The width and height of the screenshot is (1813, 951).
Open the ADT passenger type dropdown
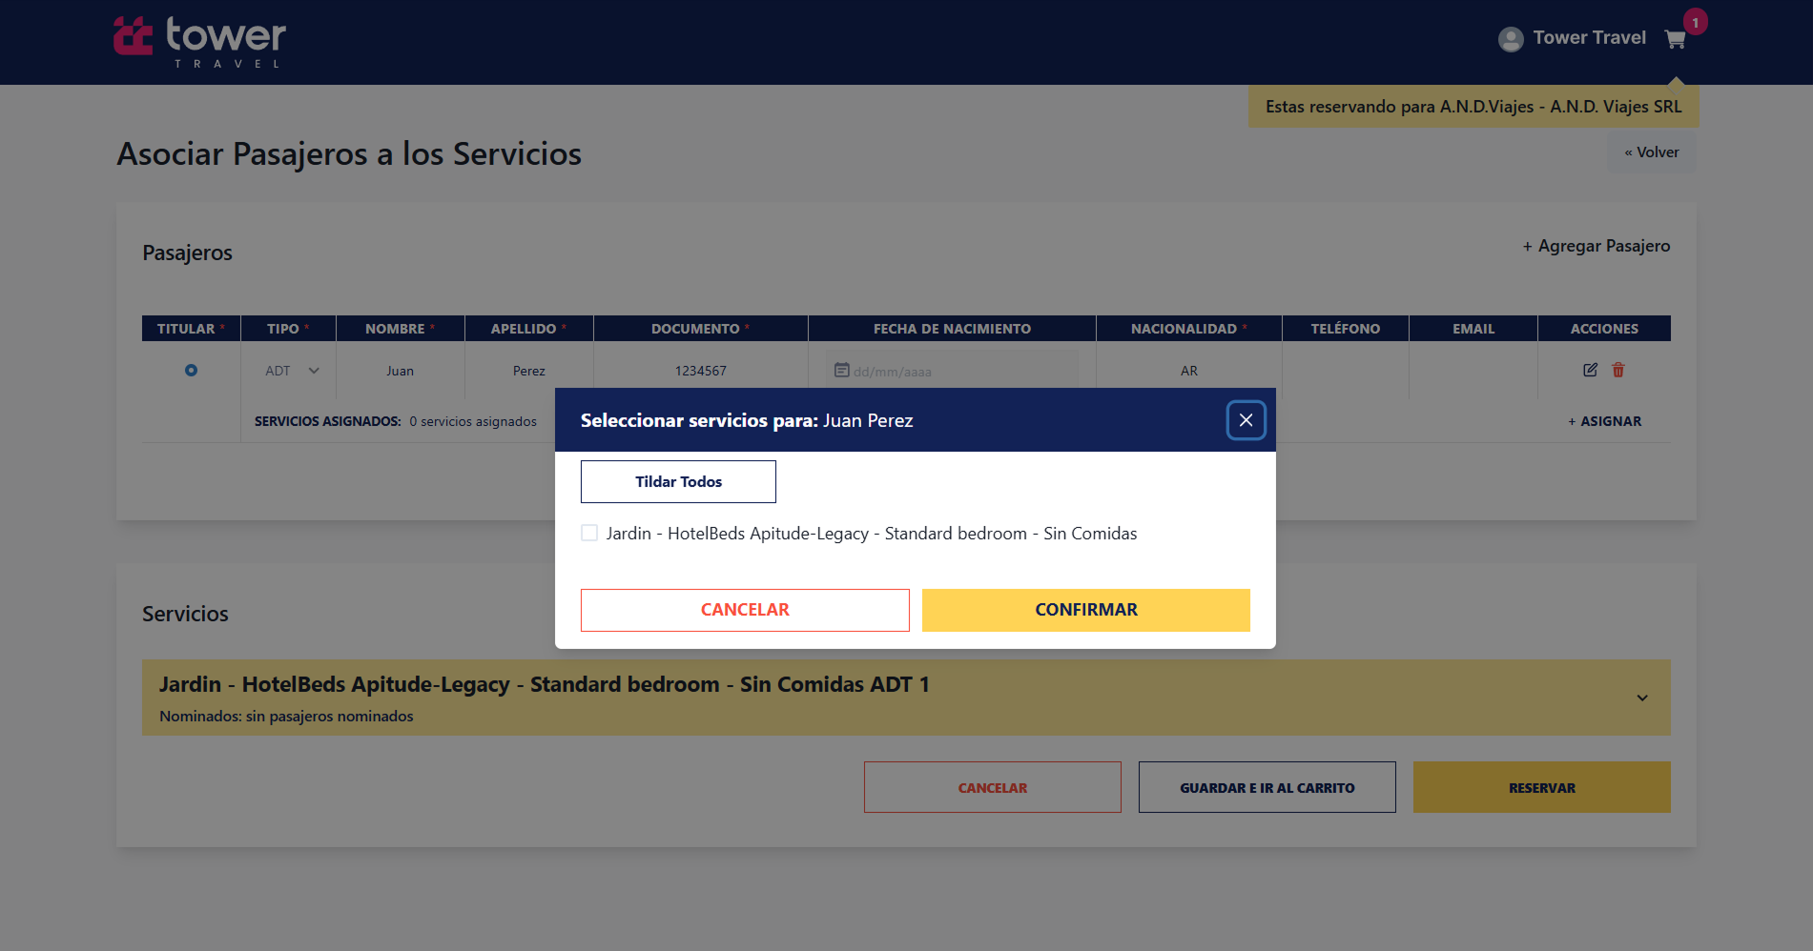pos(292,371)
